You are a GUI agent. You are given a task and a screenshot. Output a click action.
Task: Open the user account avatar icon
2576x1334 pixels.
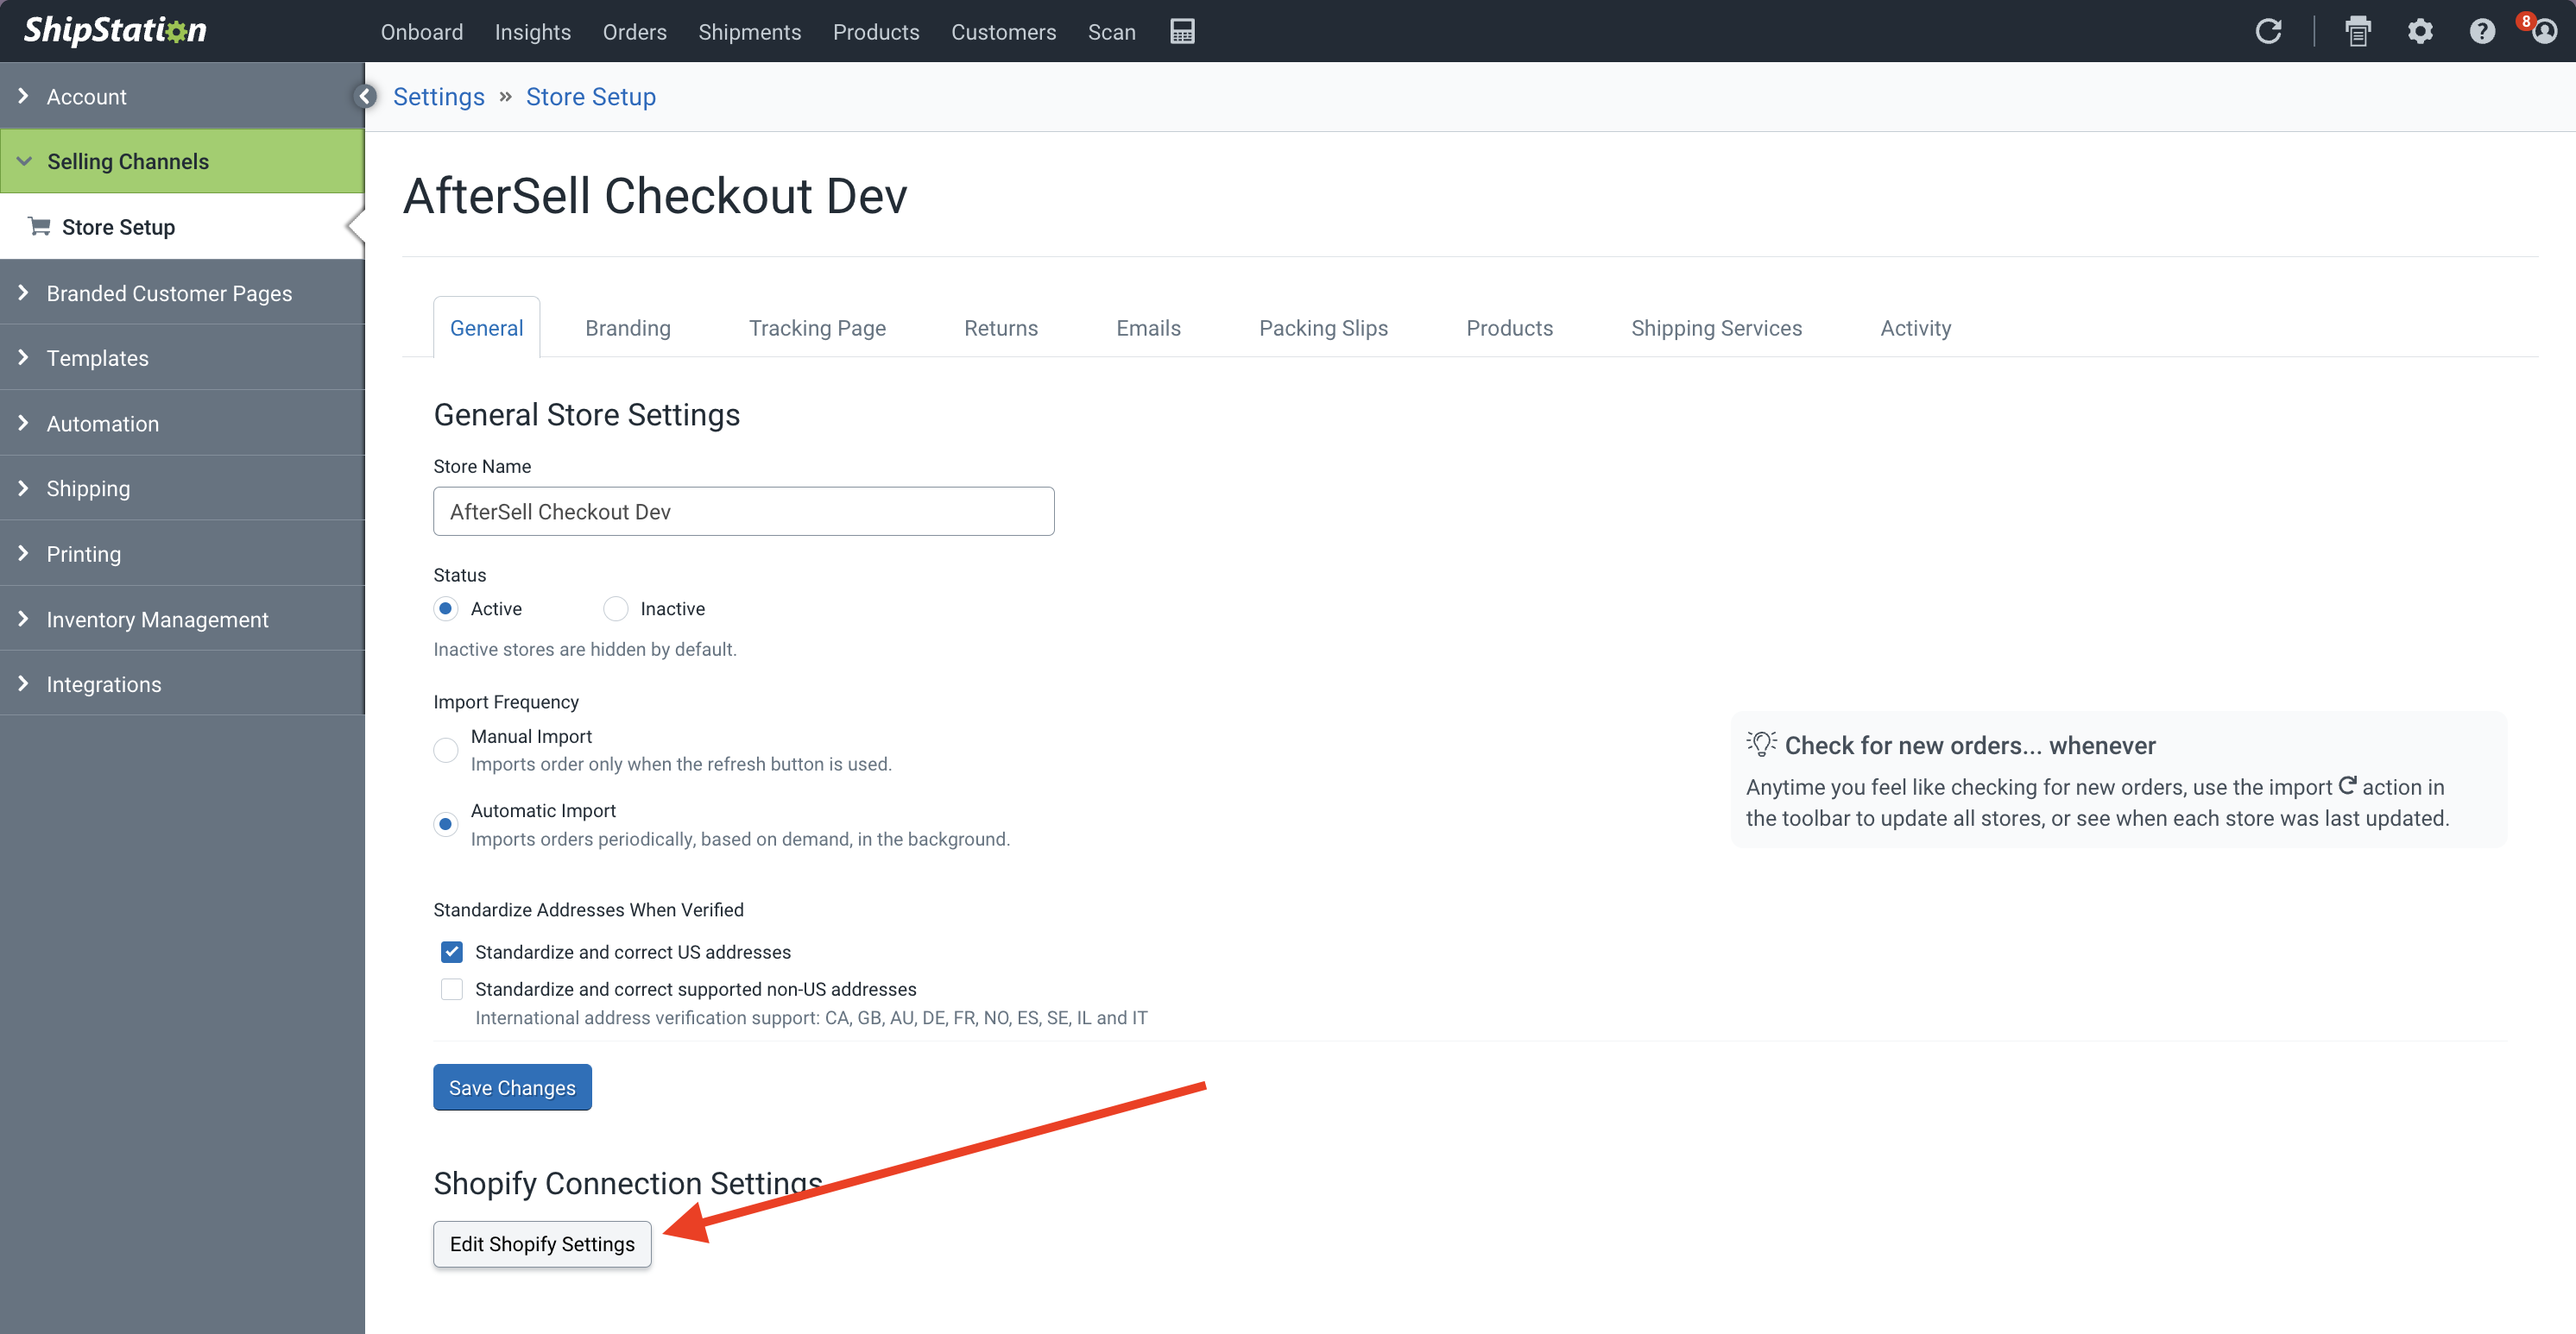click(x=2544, y=32)
